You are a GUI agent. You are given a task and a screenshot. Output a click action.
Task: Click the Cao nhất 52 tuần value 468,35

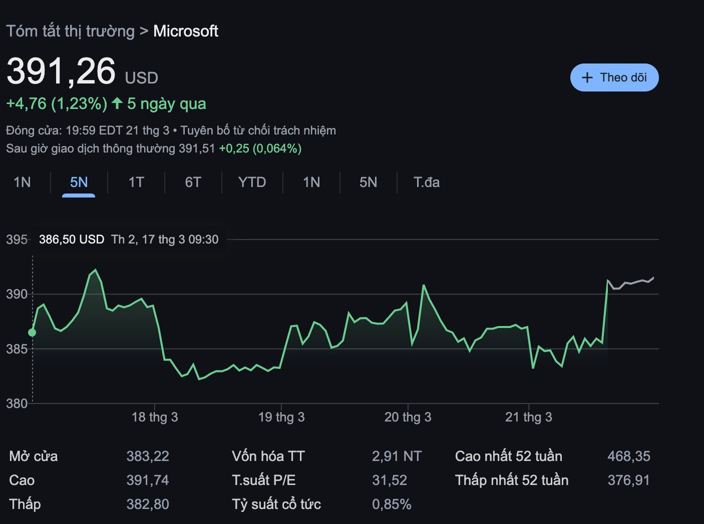click(x=629, y=456)
